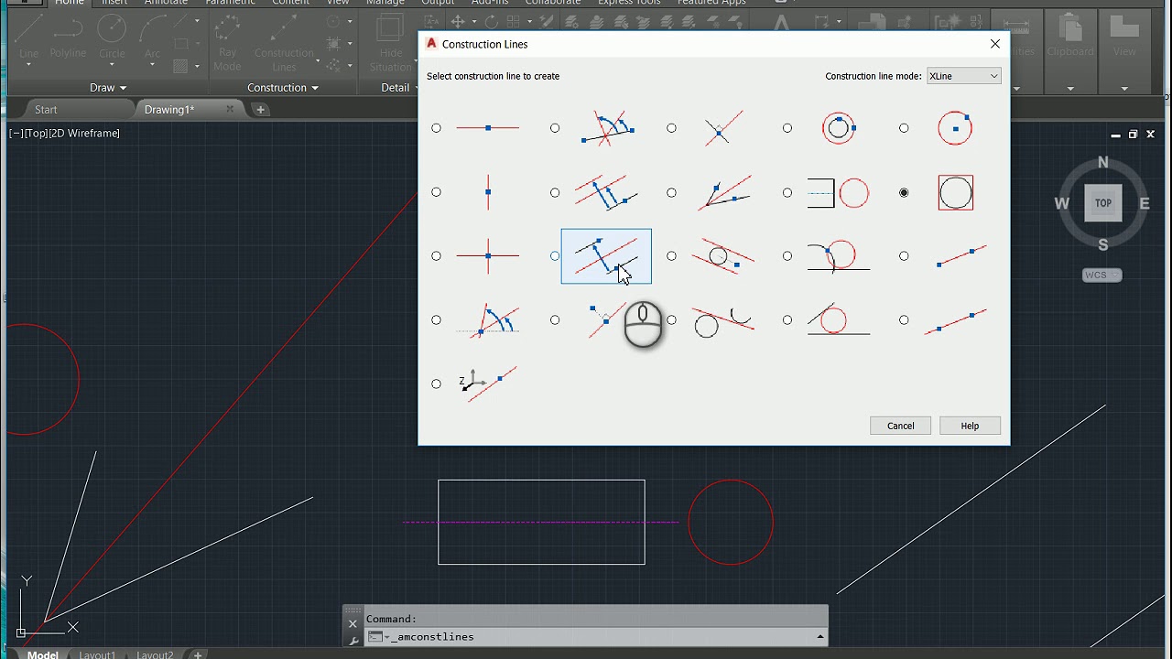Select the Z-axis construction line icon

click(488, 384)
